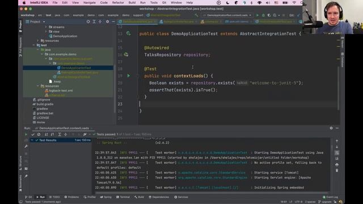This screenshot has width=363, height=204.
Task: Collapse all test results nodes
Action: (66, 134)
